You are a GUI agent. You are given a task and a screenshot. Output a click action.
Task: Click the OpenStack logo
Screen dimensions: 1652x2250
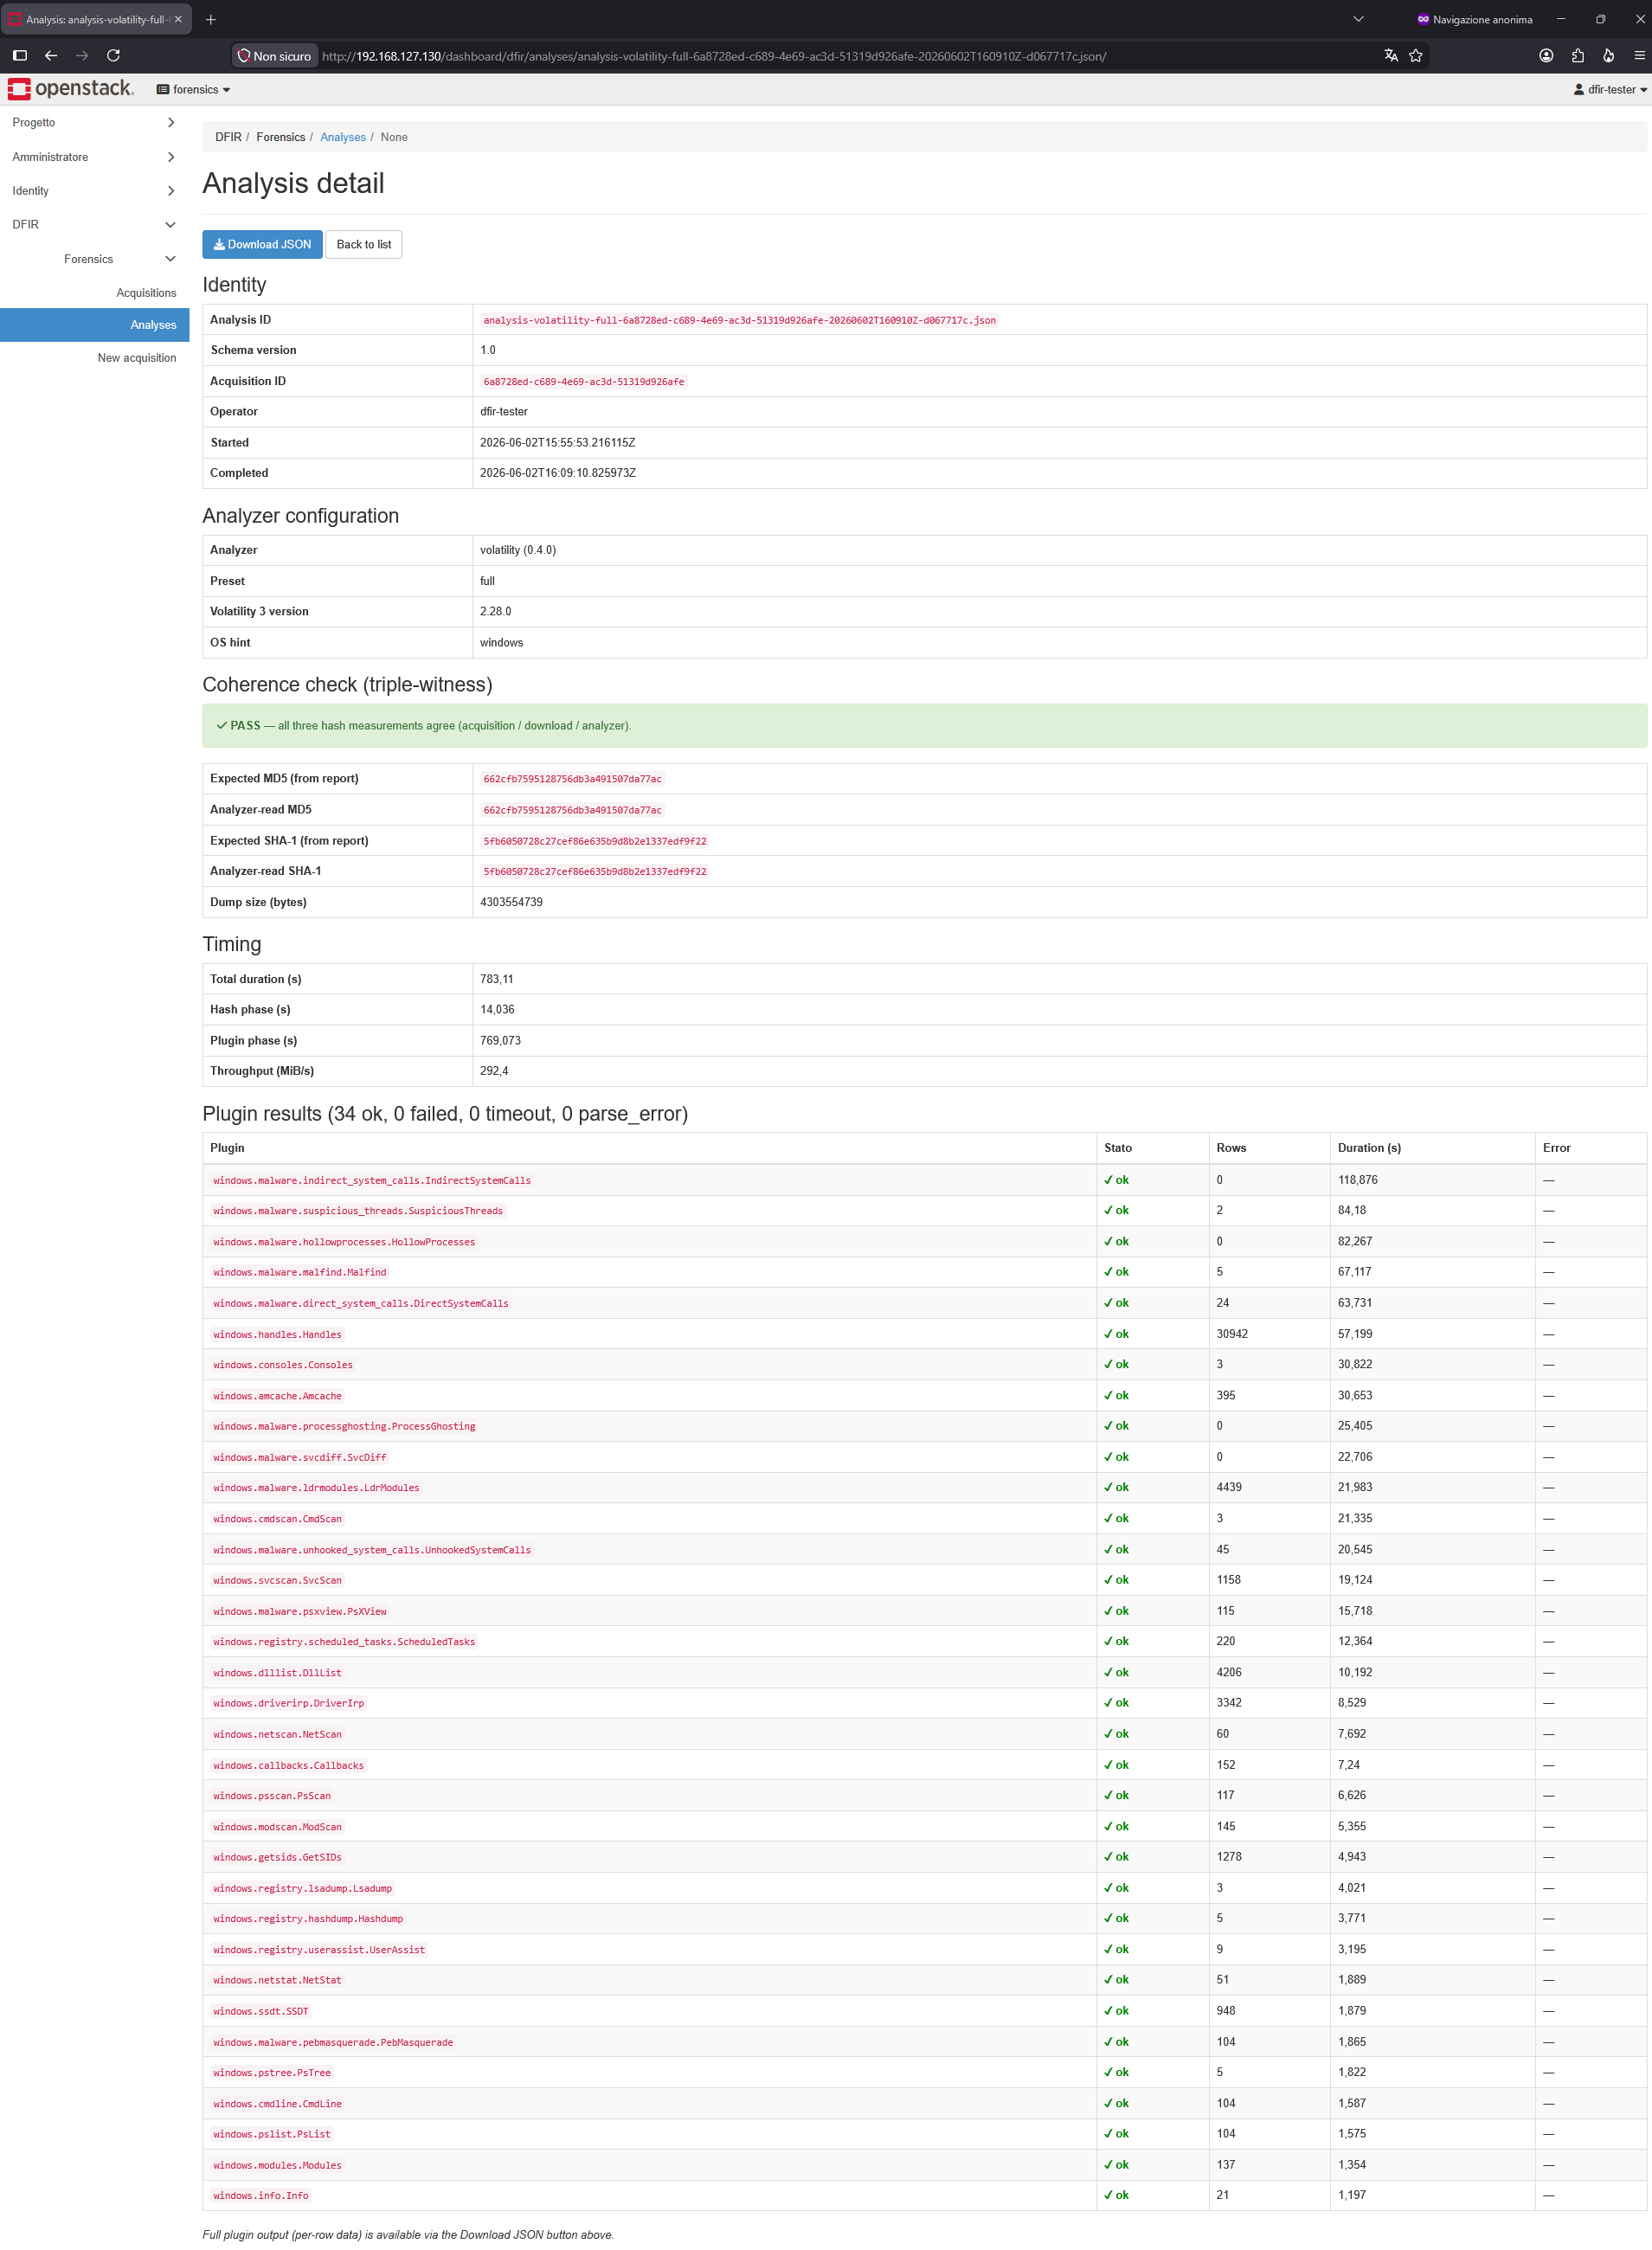(x=70, y=89)
